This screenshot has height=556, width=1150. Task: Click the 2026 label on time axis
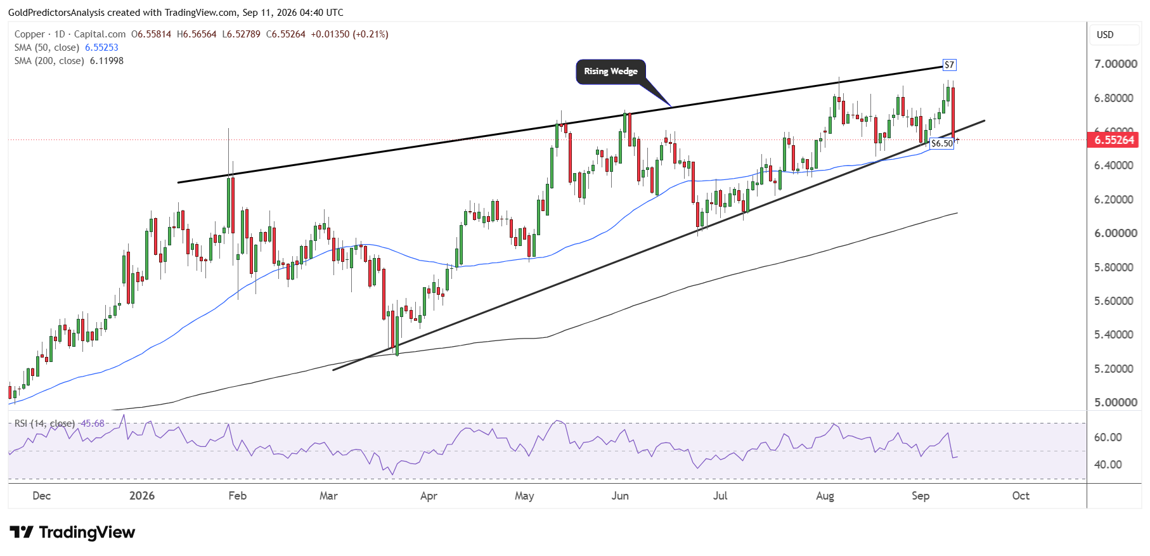pos(142,496)
